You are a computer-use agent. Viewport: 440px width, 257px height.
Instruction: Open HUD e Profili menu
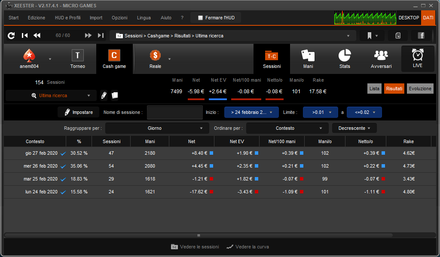[67, 18]
